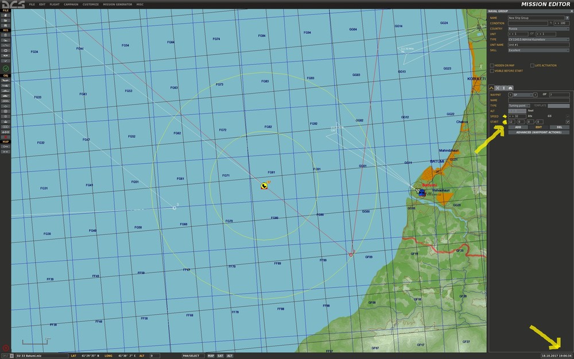
Task: Toggle the Start time lock checkbox
Action: point(568,122)
